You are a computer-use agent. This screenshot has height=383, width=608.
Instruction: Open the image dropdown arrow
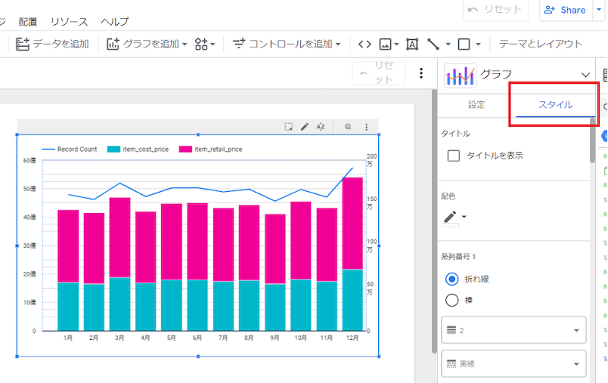pyautogui.click(x=396, y=44)
